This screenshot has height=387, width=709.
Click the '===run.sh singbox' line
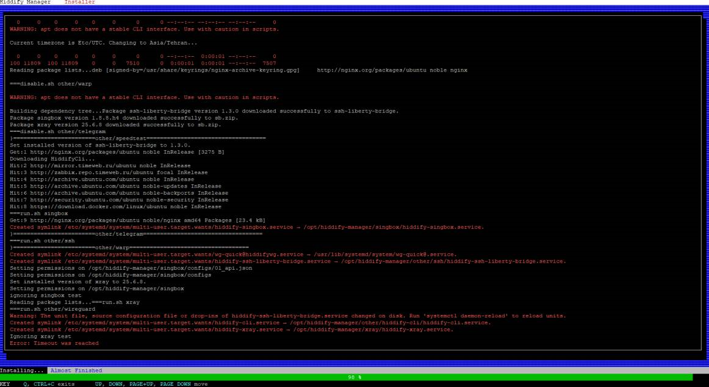[x=39, y=214]
